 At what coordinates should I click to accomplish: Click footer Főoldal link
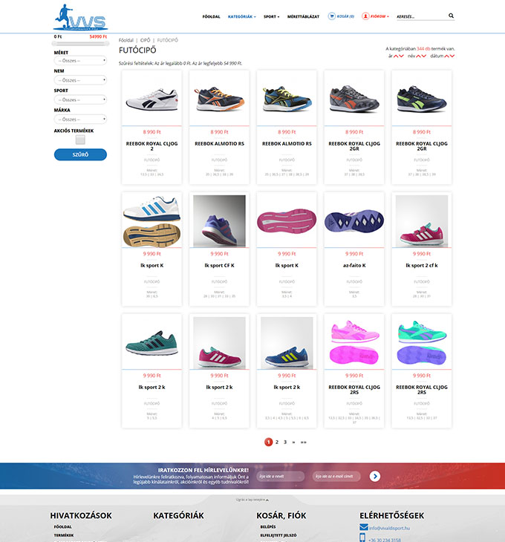point(62,527)
